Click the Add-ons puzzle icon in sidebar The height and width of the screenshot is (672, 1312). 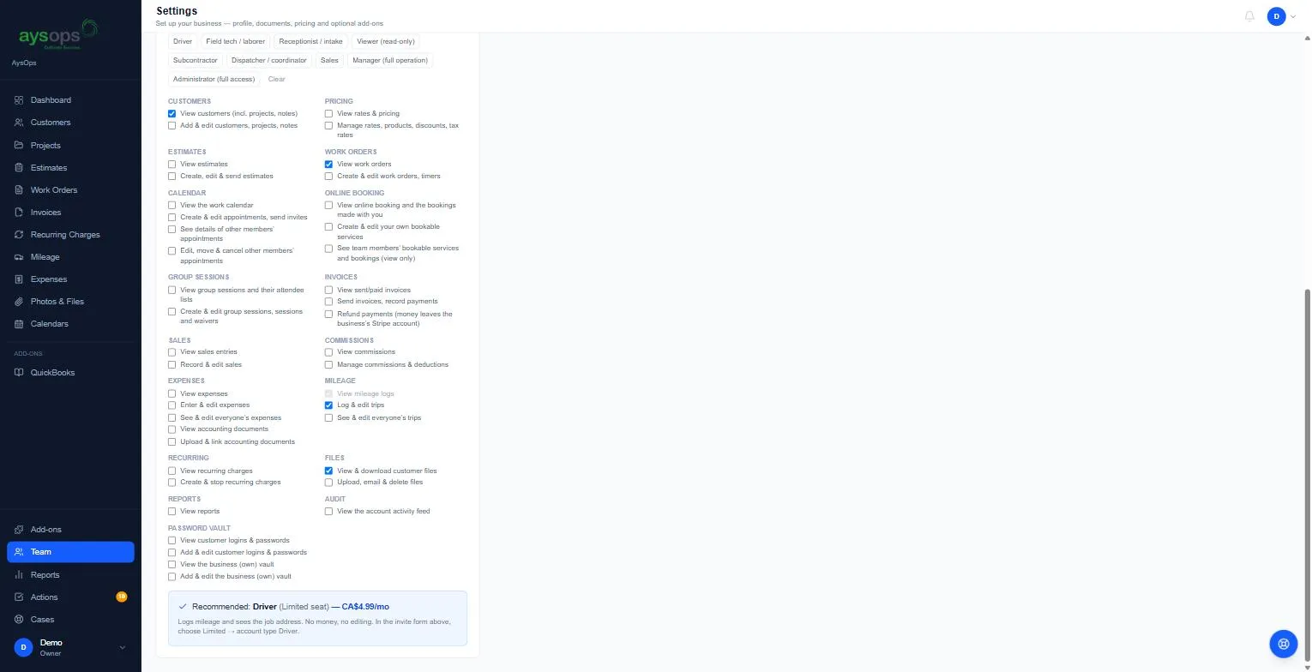coord(19,530)
